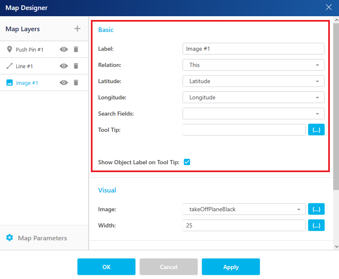Click the Line #1 layer icon
The width and height of the screenshot is (339, 279).
9,66
